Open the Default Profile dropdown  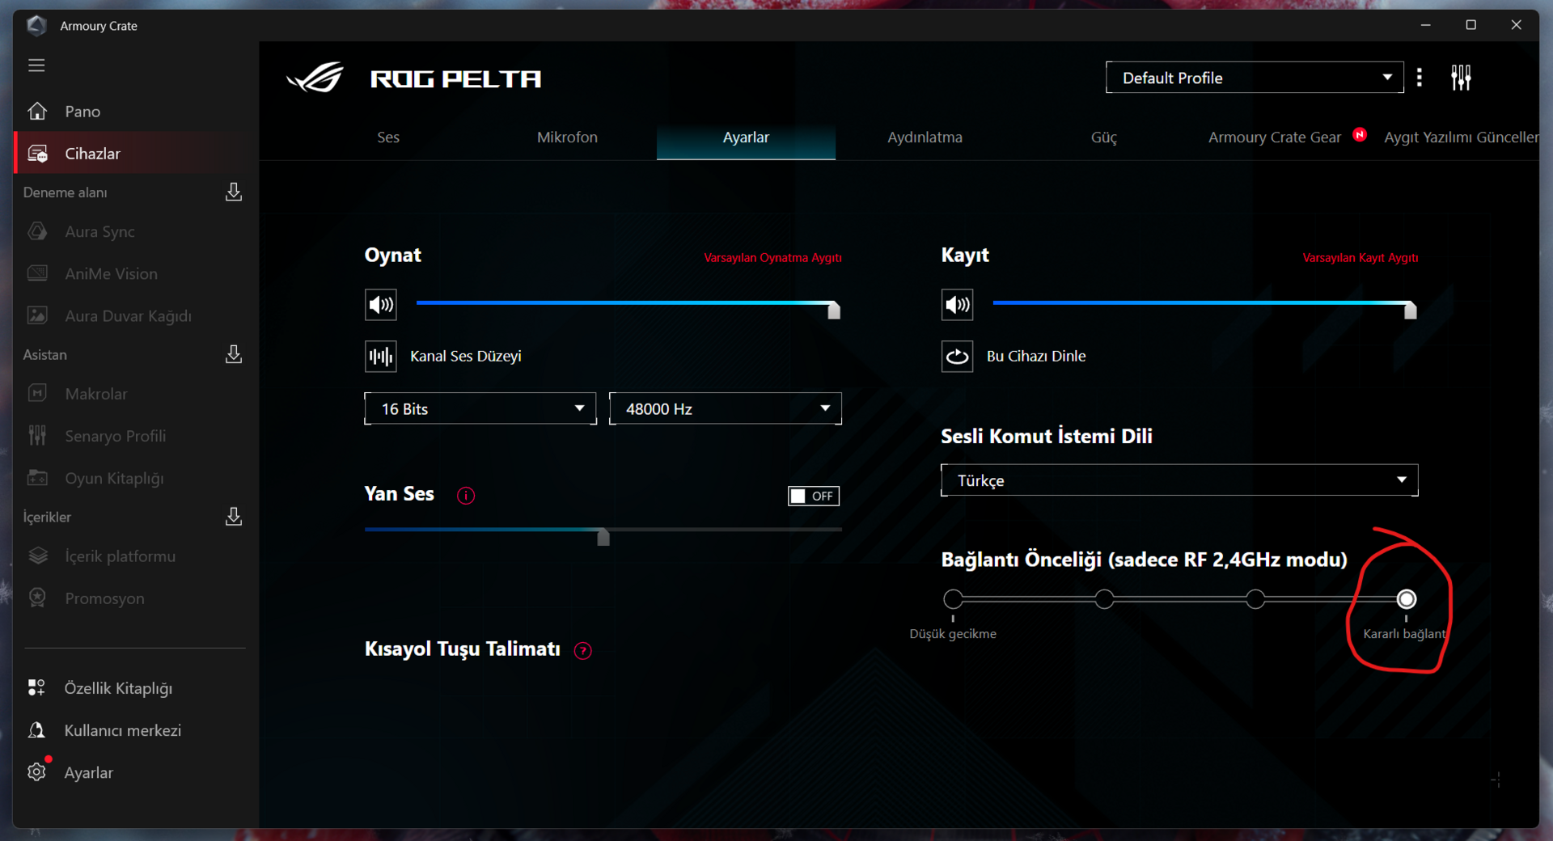(x=1255, y=78)
